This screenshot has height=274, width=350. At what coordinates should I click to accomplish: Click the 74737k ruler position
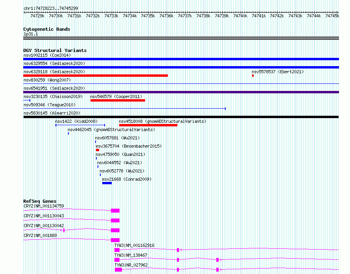(185, 16)
